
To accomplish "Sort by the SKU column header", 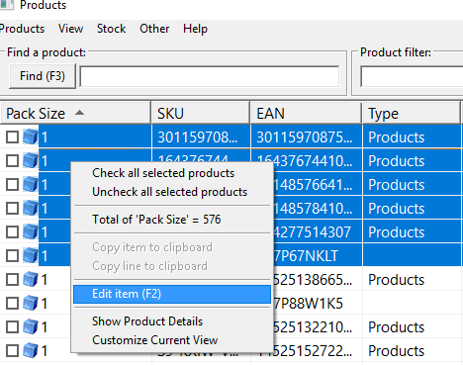I will 201,114.
